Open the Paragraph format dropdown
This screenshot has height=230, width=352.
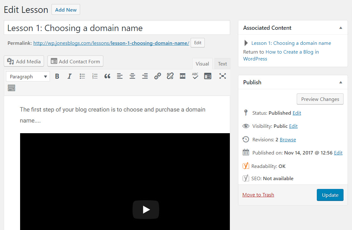click(28, 76)
